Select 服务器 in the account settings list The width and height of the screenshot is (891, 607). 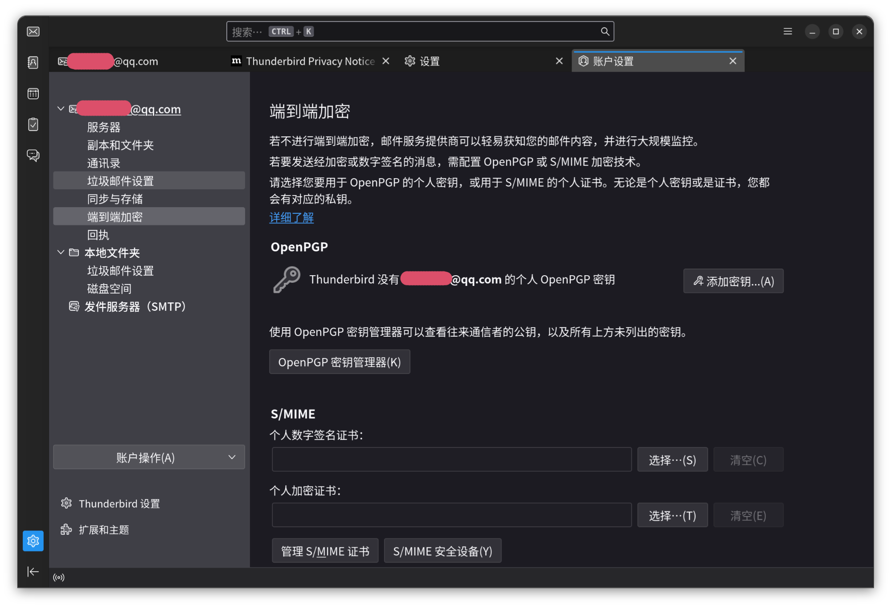click(104, 127)
